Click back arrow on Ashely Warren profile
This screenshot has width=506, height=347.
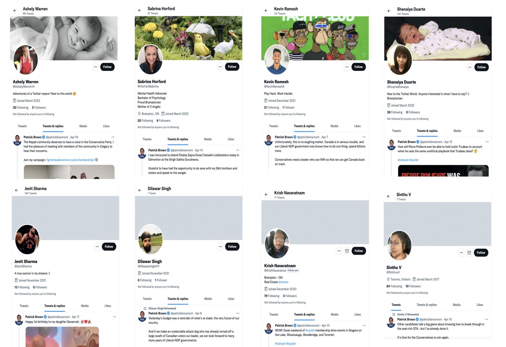pos(15,11)
